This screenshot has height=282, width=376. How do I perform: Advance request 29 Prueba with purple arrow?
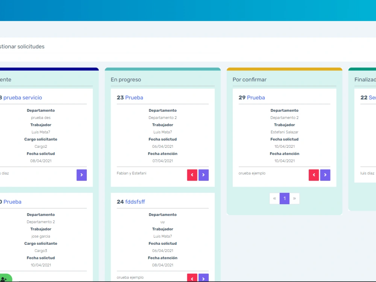point(325,175)
